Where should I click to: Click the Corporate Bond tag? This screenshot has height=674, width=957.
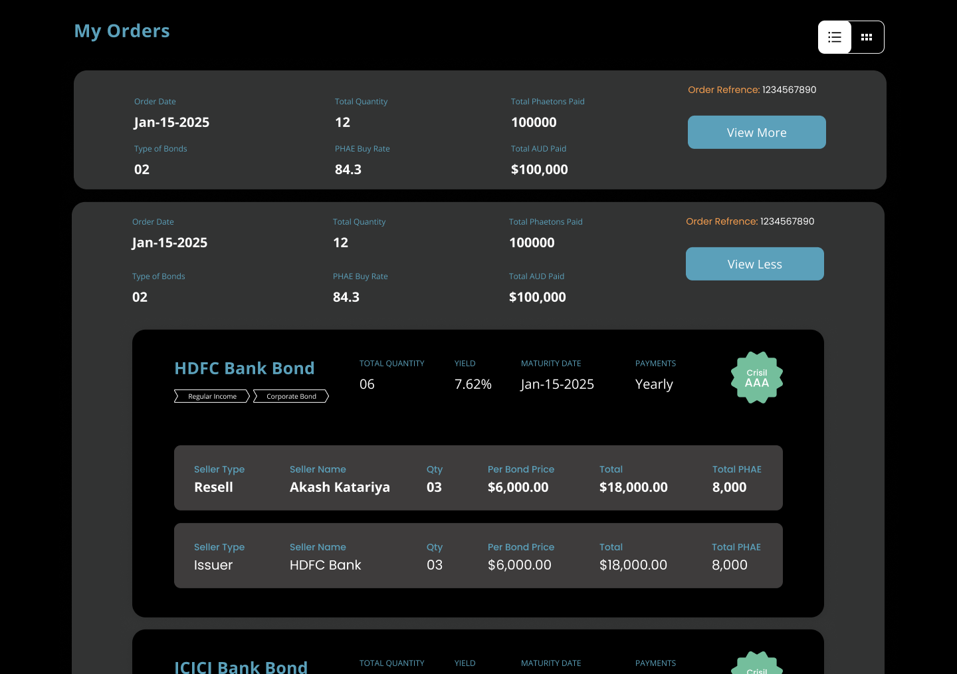click(x=291, y=396)
